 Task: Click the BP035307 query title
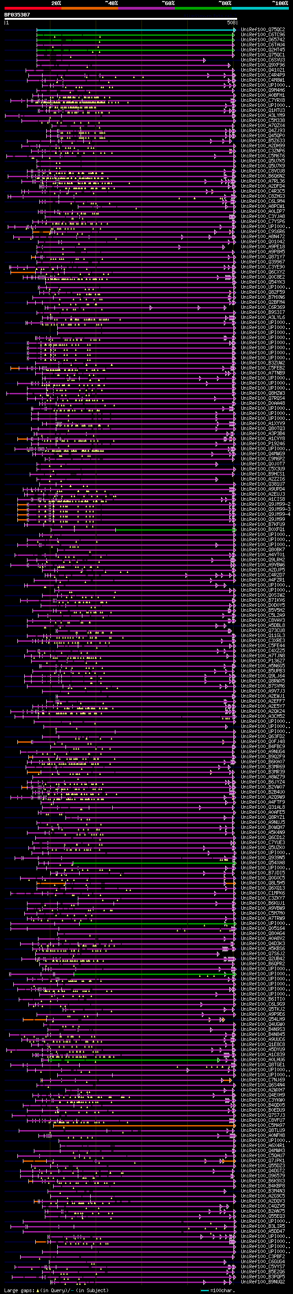(x=17, y=15)
